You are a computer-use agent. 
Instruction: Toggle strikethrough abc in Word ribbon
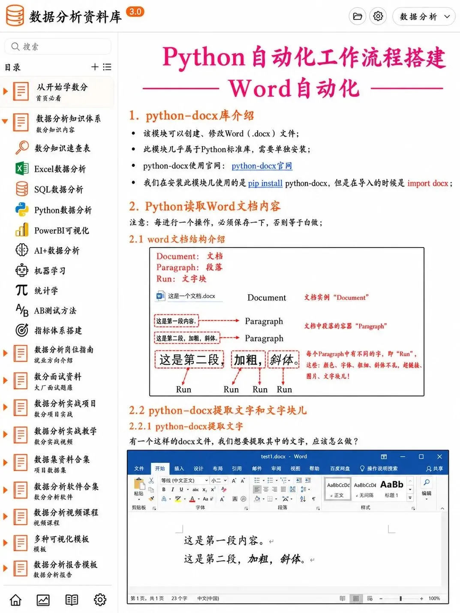pos(195,489)
